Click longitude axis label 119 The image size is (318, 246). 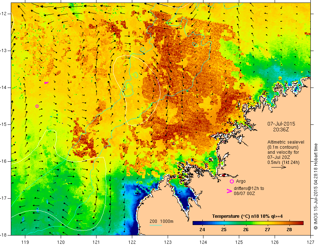25,242
